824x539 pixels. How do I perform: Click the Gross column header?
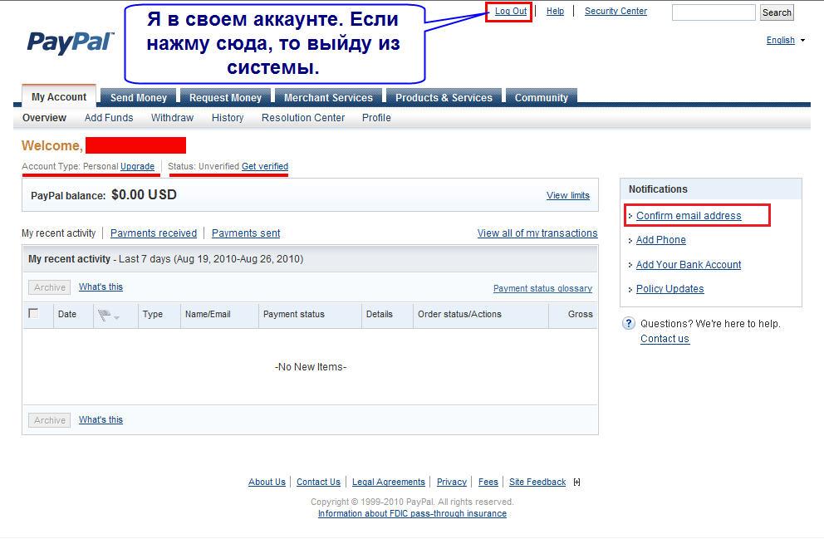point(580,314)
